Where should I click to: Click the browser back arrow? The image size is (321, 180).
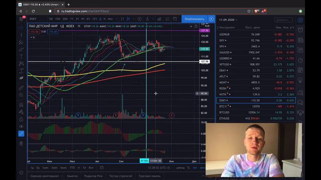(x=21, y=11)
